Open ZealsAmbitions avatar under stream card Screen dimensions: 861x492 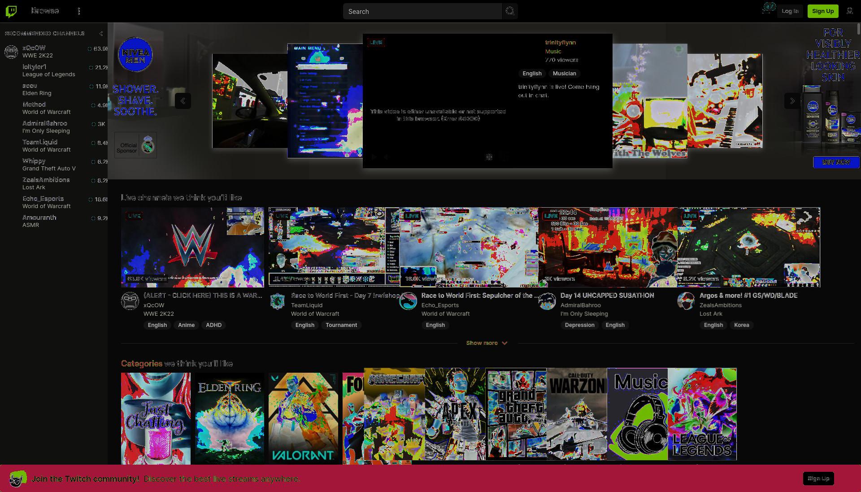click(686, 301)
